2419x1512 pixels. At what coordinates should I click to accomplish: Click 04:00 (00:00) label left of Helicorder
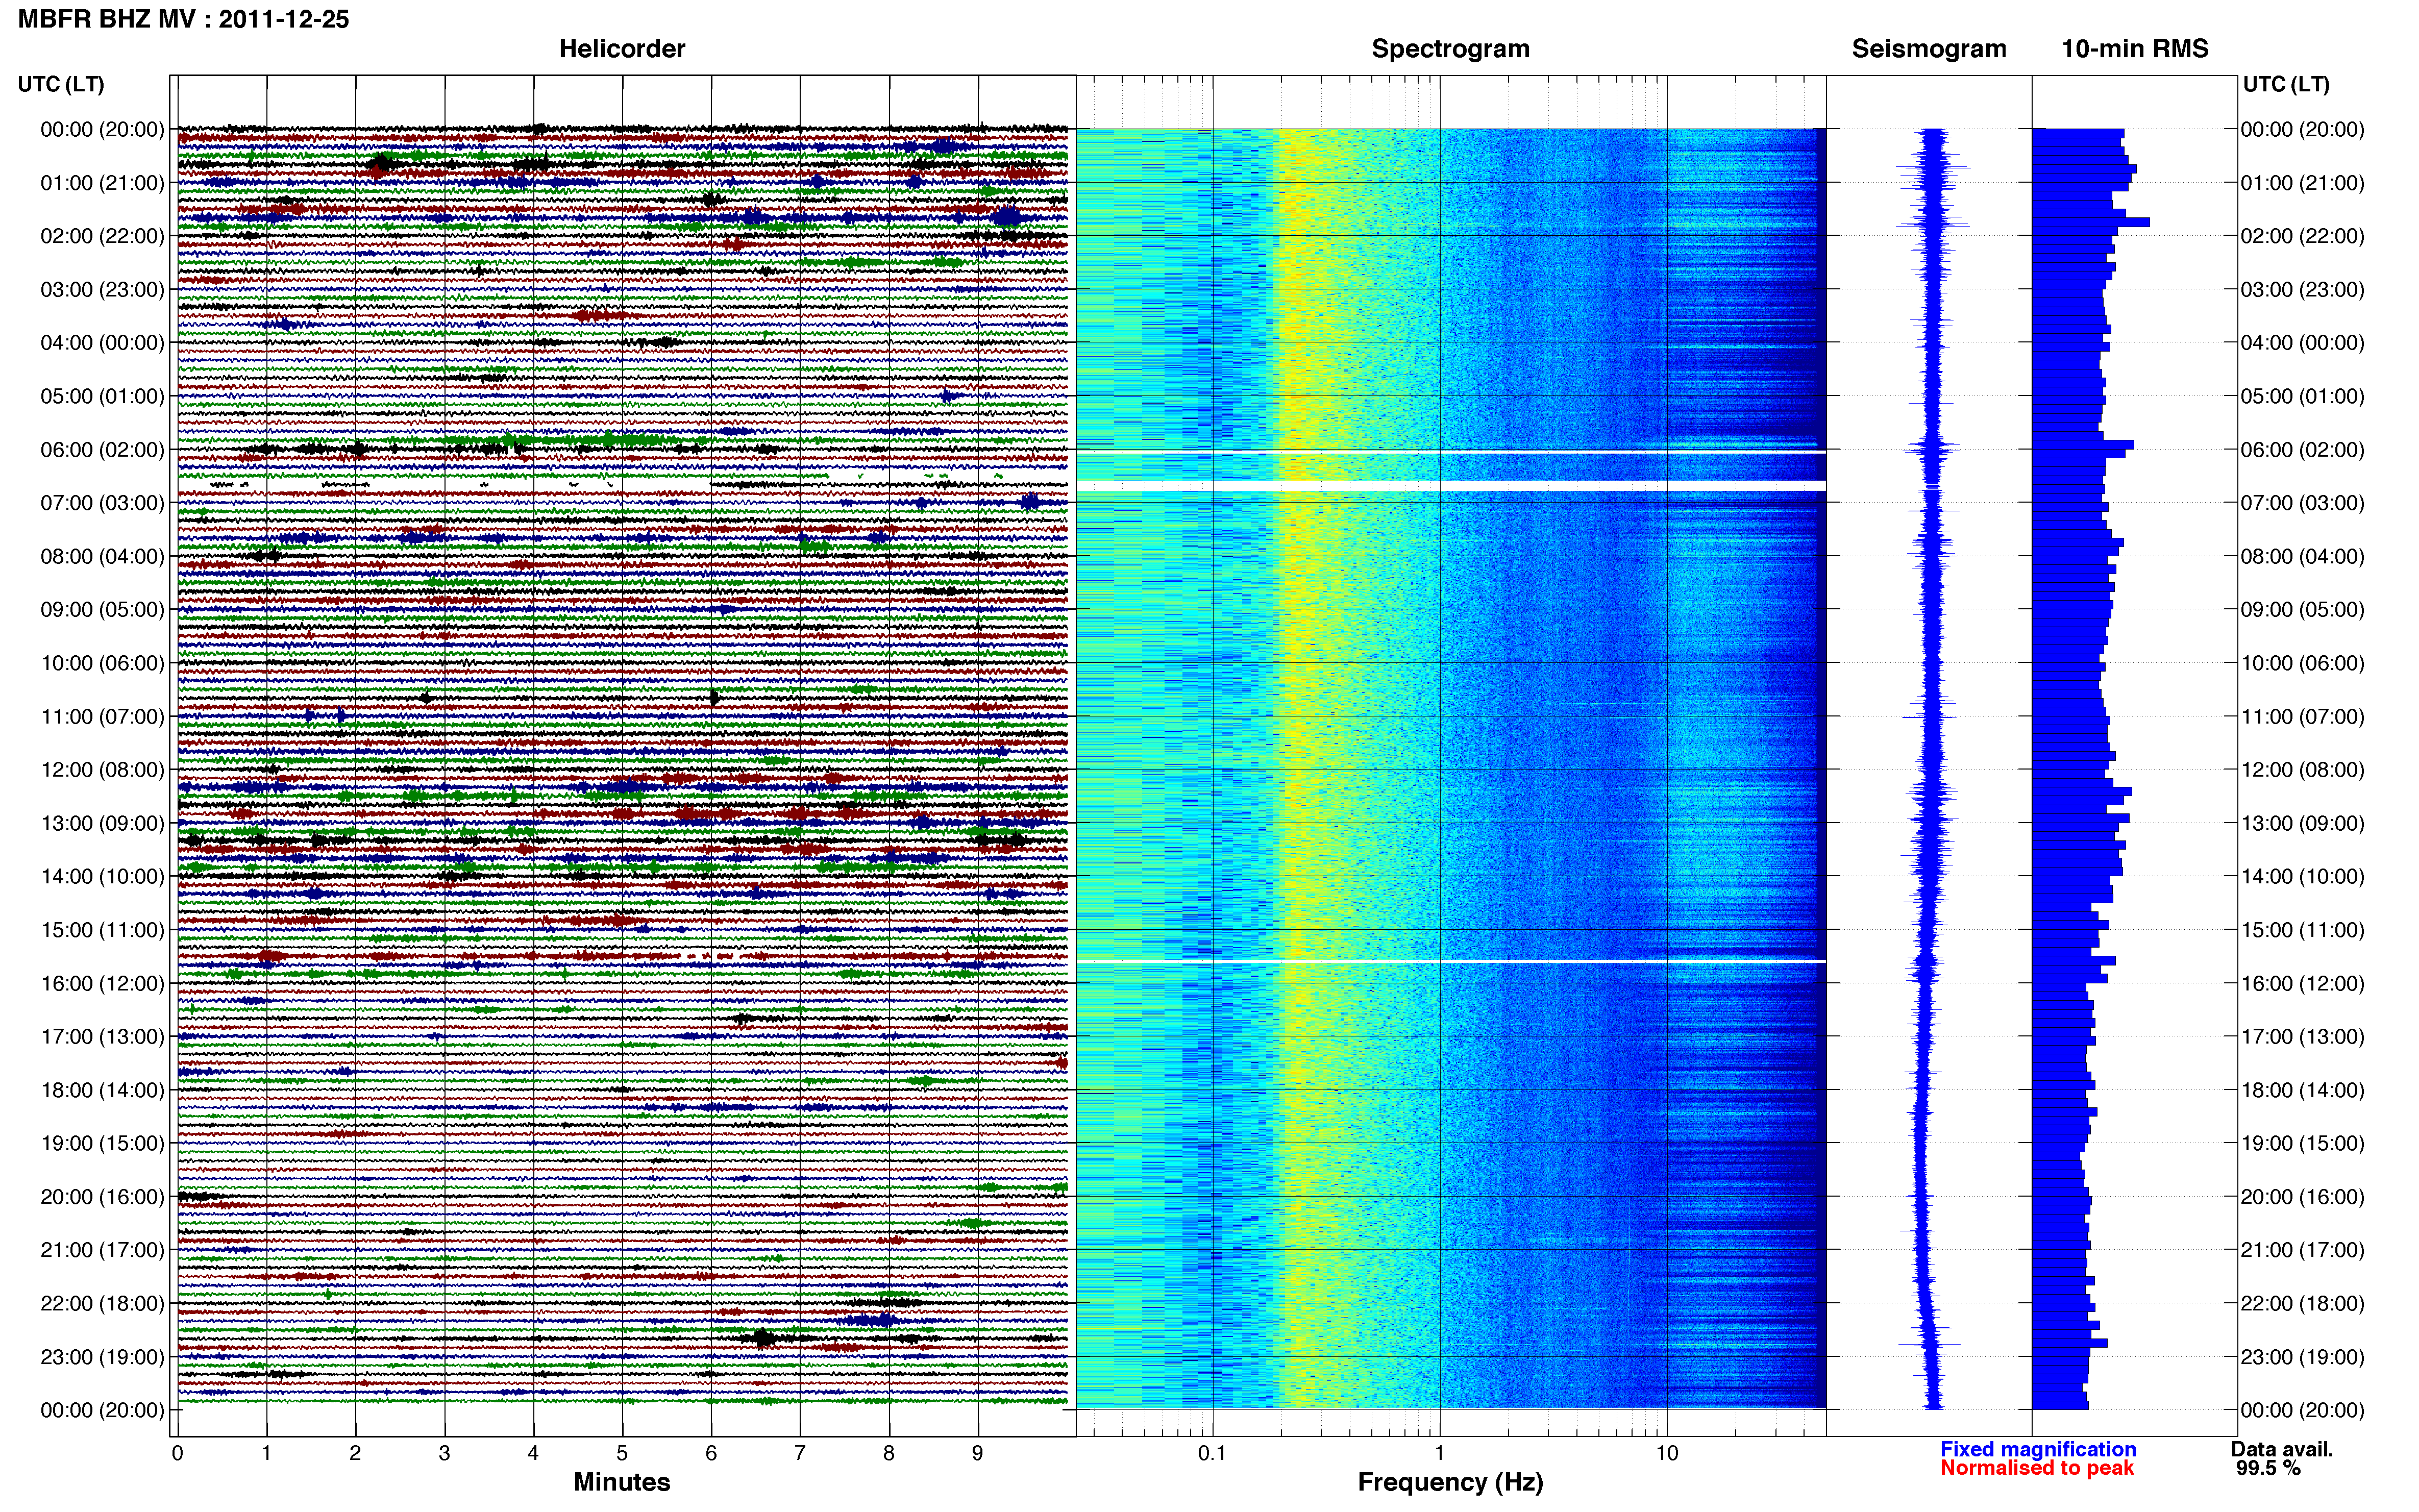pos(102,343)
